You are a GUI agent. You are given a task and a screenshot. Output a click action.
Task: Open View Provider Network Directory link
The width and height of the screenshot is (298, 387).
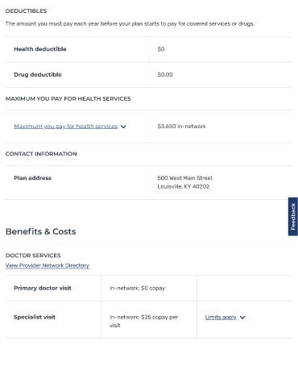tap(48, 265)
